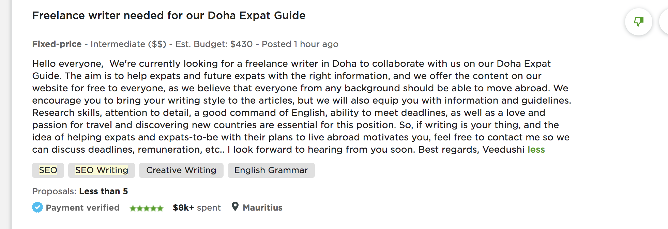Select the SEO skill tag

pyautogui.click(x=48, y=170)
